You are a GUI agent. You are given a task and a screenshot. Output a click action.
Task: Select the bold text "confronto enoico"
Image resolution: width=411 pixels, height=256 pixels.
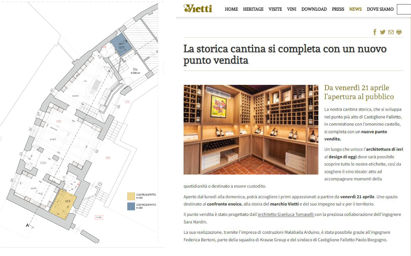coord(225,204)
